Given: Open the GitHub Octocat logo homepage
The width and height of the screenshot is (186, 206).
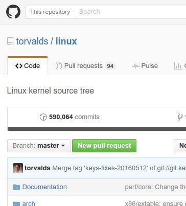Looking at the screenshot, I should pyautogui.click(x=13, y=12).
